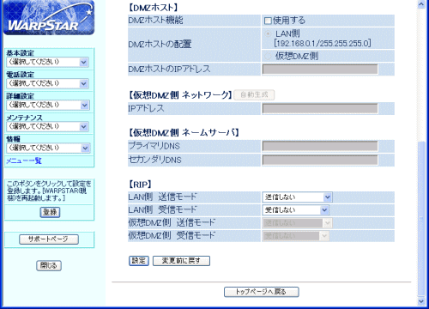Viewport: 429px width, 309px height.
Task: Click トップページへ戻る button
Action: click(x=262, y=292)
